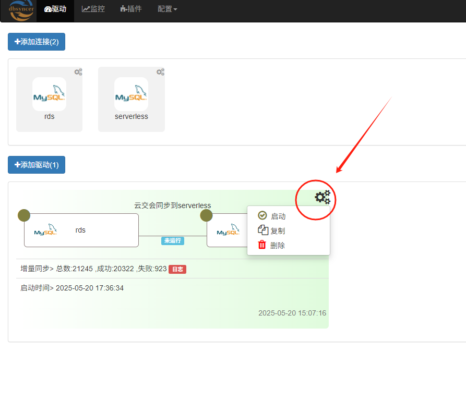Click the 添加驱动(1) add driver button

pyautogui.click(x=36, y=164)
